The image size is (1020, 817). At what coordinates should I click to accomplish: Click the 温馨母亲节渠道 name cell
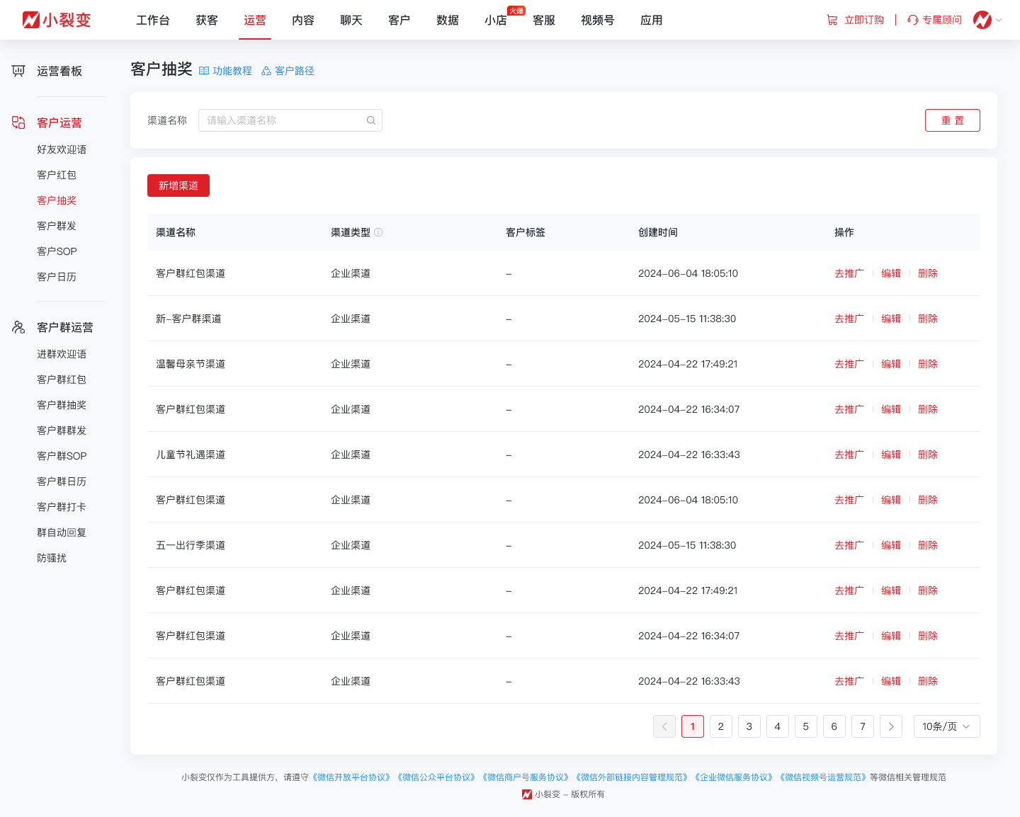(191, 364)
